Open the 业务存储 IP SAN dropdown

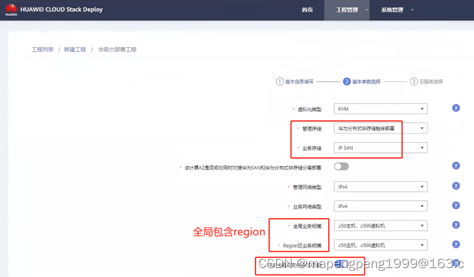click(x=381, y=148)
